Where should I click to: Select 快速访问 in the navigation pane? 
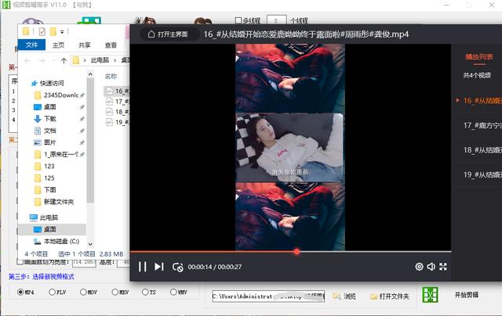(x=52, y=84)
